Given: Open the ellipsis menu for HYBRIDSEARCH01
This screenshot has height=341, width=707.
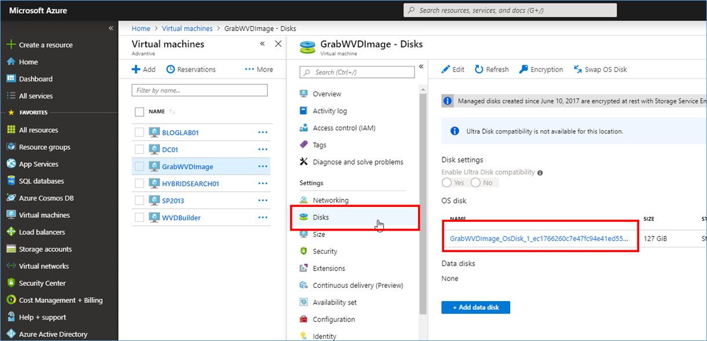Looking at the screenshot, I should tap(263, 183).
